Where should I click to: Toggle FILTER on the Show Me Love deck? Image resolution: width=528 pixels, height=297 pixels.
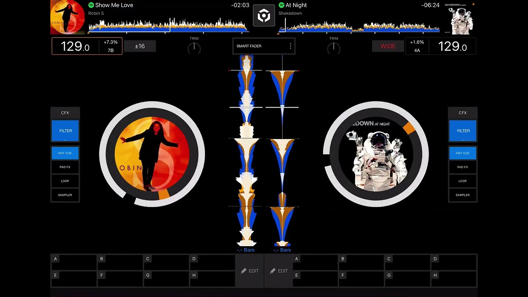point(65,131)
